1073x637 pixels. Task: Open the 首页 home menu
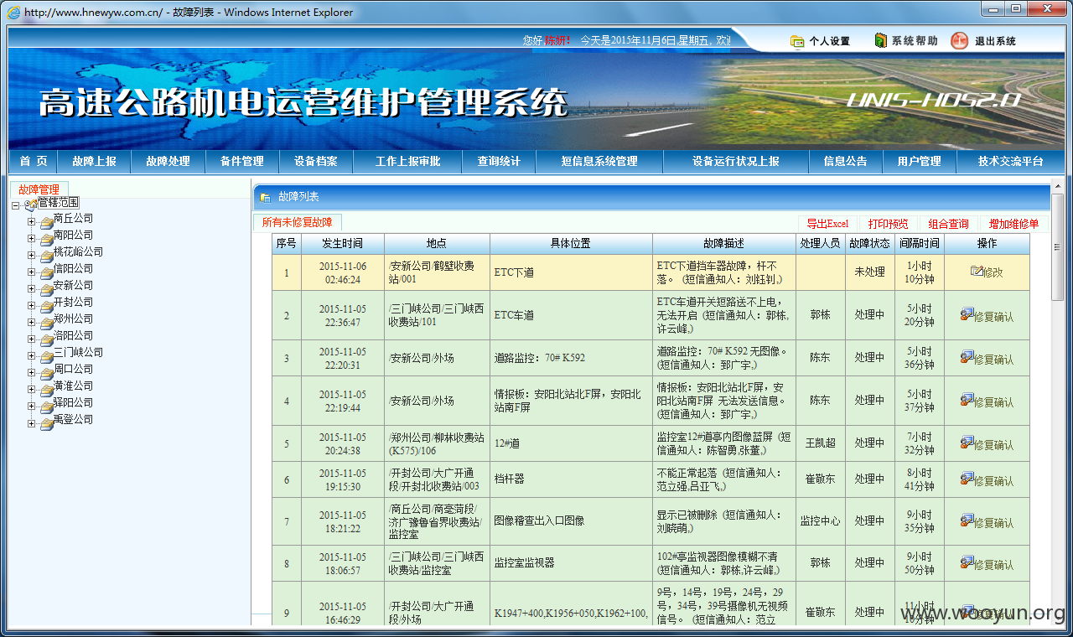coord(34,161)
